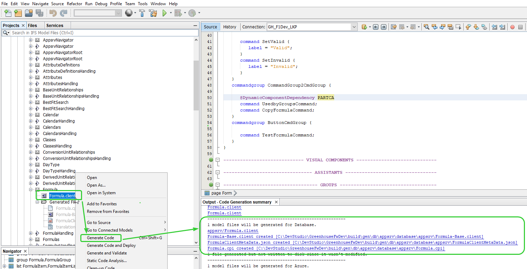Screen dimensions: 527x269
Task: Start macro recording with the red record icon
Action: [x=512, y=27]
